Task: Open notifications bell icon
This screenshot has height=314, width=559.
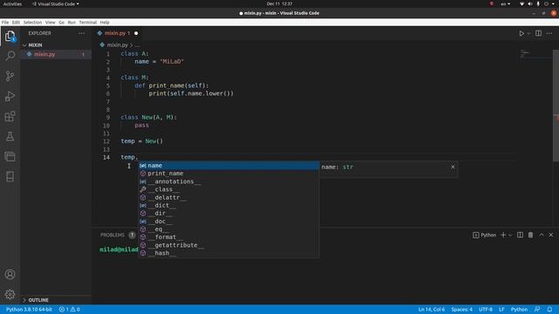Action: (549, 310)
